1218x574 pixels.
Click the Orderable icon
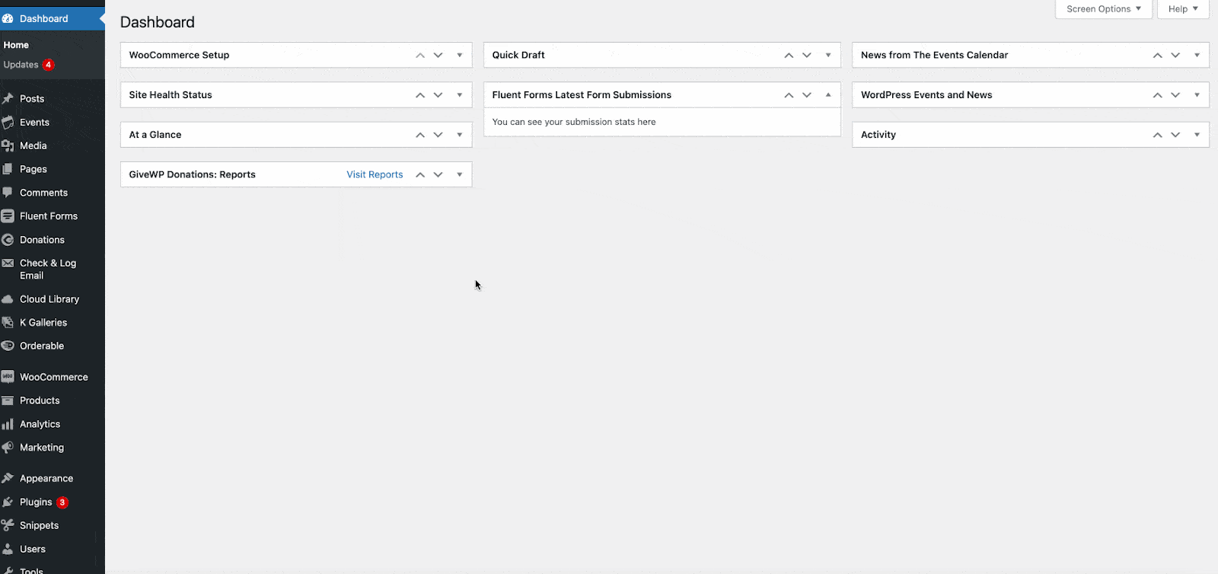8,346
